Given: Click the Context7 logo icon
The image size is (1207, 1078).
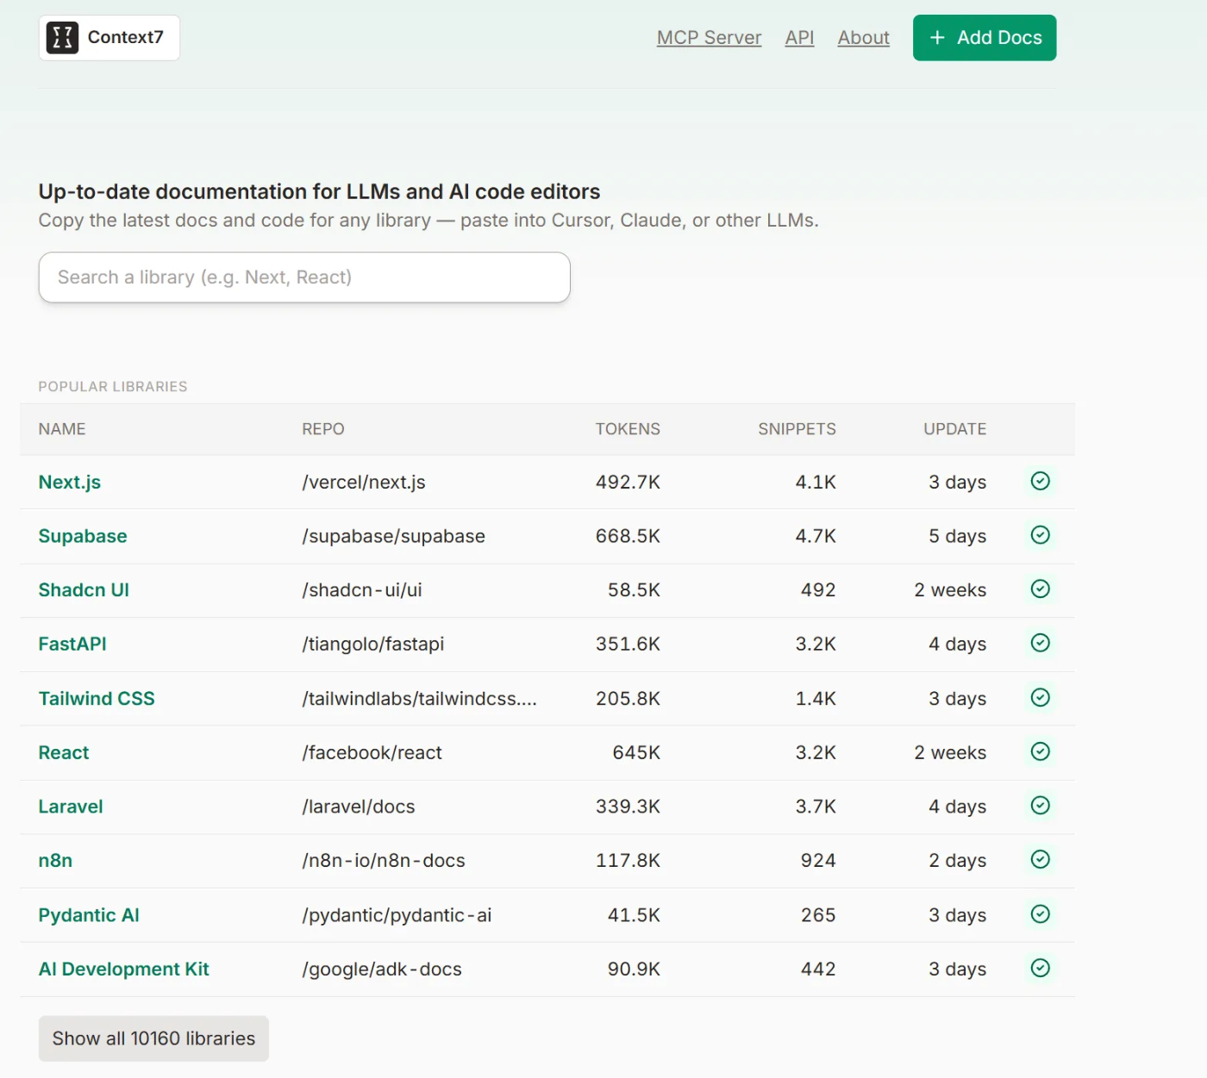Looking at the screenshot, I should click(x=62, y=38).
